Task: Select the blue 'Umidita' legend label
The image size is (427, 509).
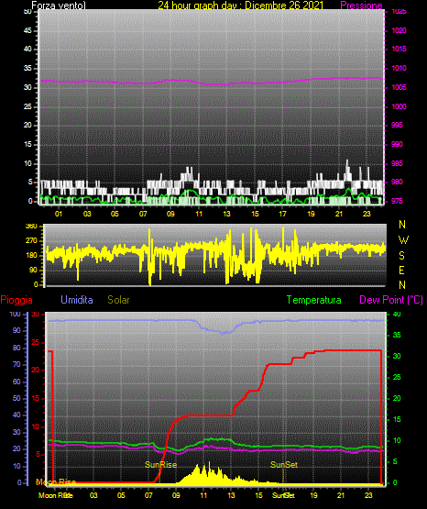Action: click(77, 300)
